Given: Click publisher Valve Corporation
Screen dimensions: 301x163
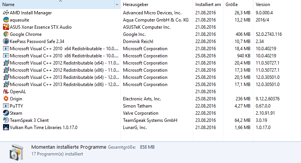Looking at the screenshot, I should [141, 113].
